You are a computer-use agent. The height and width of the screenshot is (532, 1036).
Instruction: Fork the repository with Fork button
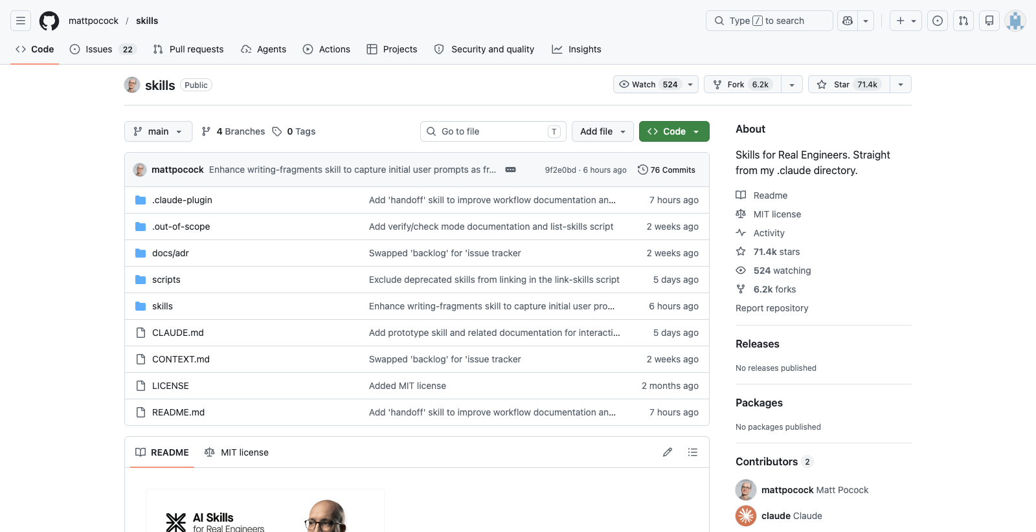click(x=743, y=85)
